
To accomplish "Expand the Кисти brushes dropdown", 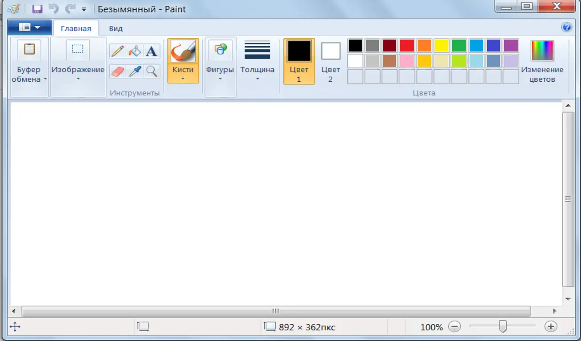I will tap(183, 74).
